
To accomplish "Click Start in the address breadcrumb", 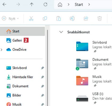I will (x=79, y=5).
